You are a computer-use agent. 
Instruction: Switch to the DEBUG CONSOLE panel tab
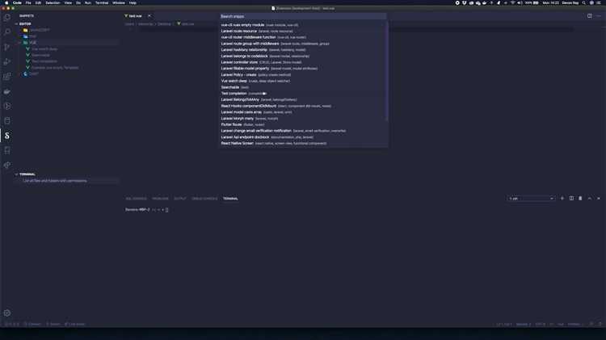pyautogui.click(x=204, y=199)
